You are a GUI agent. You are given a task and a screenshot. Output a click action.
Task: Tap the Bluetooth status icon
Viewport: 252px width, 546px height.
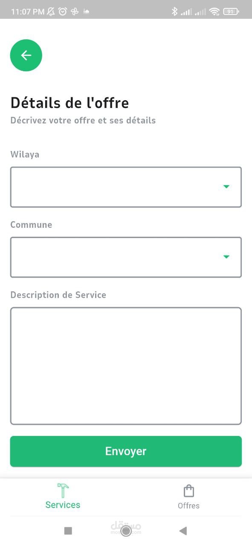coord(174,12)
